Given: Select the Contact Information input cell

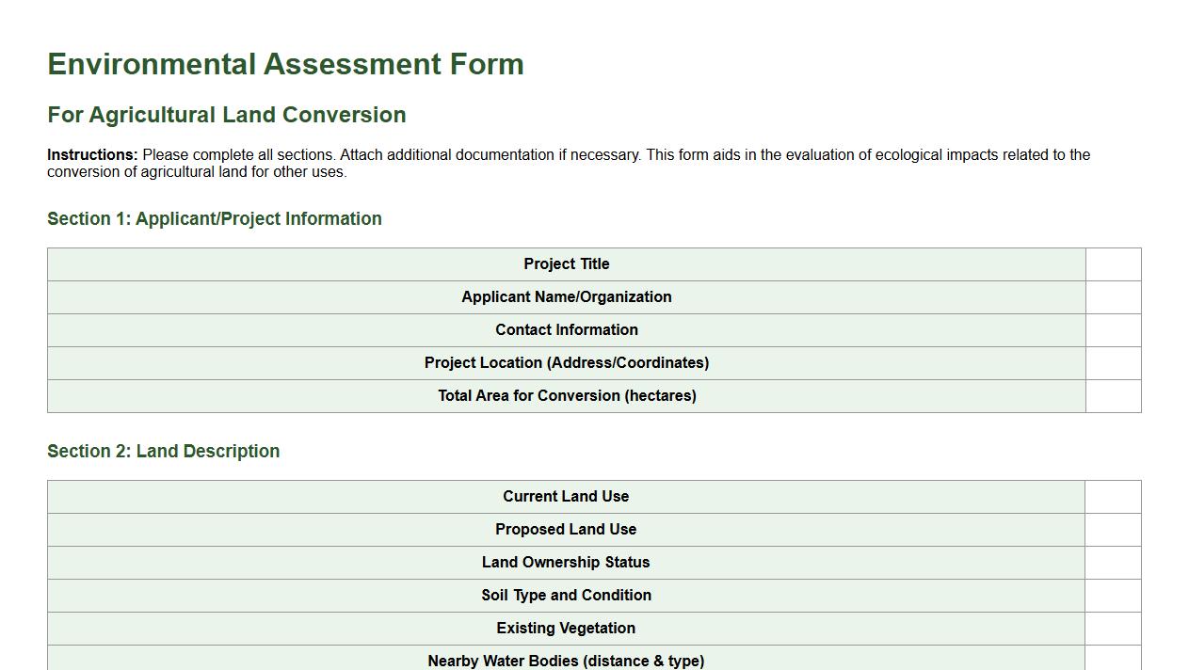Looking at the screenshot, I should pyautogui.click(x=1113, y=330).
